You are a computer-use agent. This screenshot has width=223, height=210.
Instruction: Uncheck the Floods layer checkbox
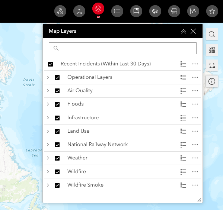[x=57, y=104]
